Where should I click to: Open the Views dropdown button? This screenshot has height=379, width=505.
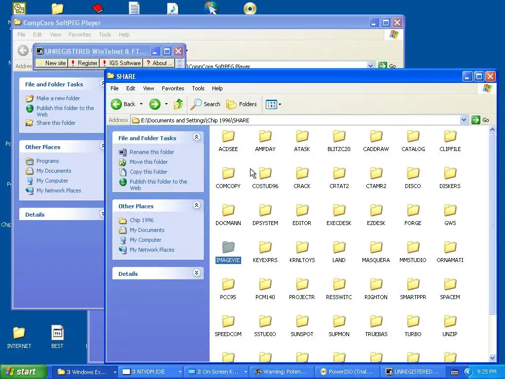point(273,104)
